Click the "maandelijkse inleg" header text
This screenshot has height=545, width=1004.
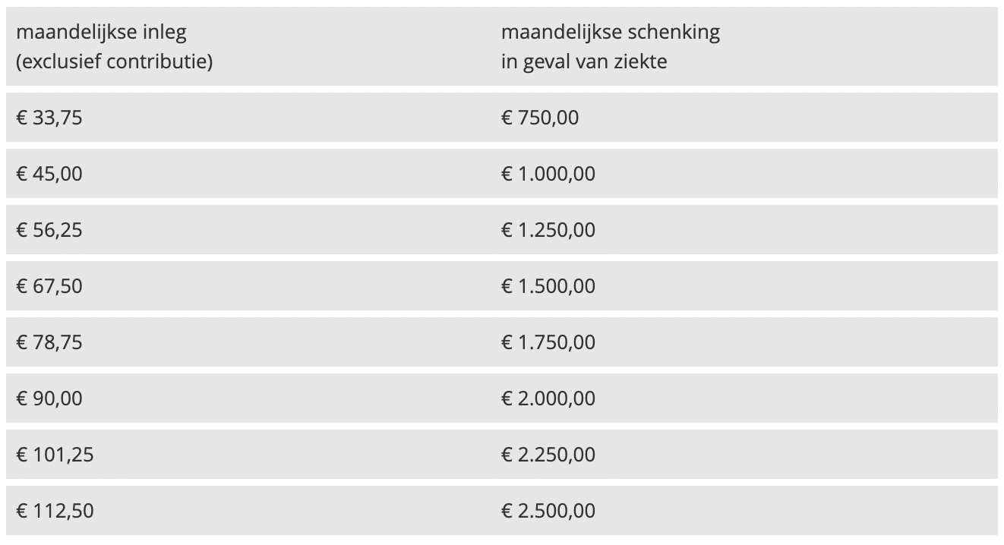point(101,33)
